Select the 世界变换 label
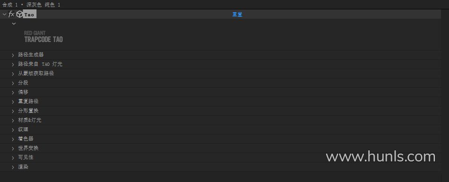The image size is (449, 182). [29, 148]
